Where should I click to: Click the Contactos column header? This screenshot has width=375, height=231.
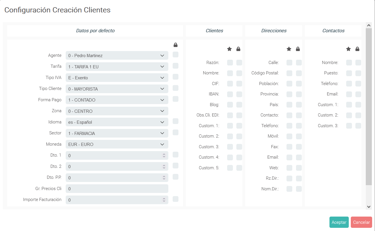(x=333, y=31)
